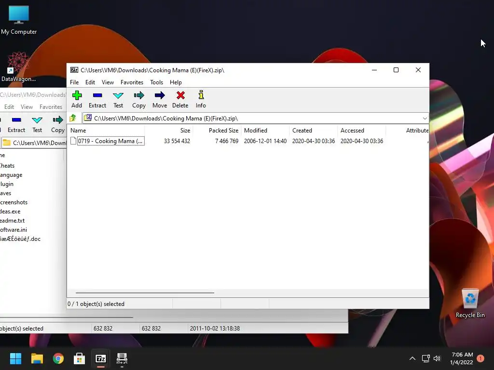
Task: Select the DataWagon desktop shortcut
Action: [19, 67]
